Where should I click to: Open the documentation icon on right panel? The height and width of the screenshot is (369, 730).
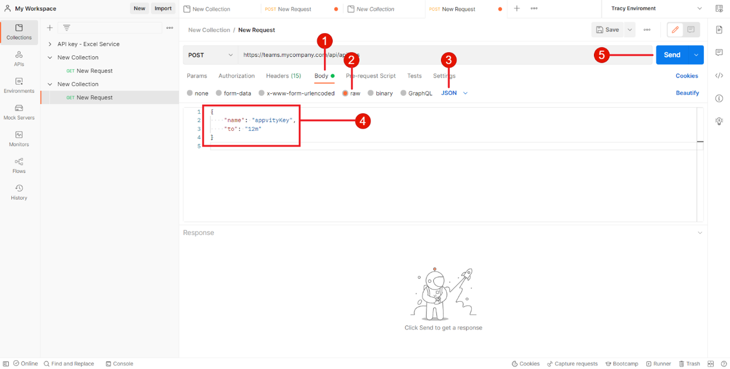coord(719,30)
